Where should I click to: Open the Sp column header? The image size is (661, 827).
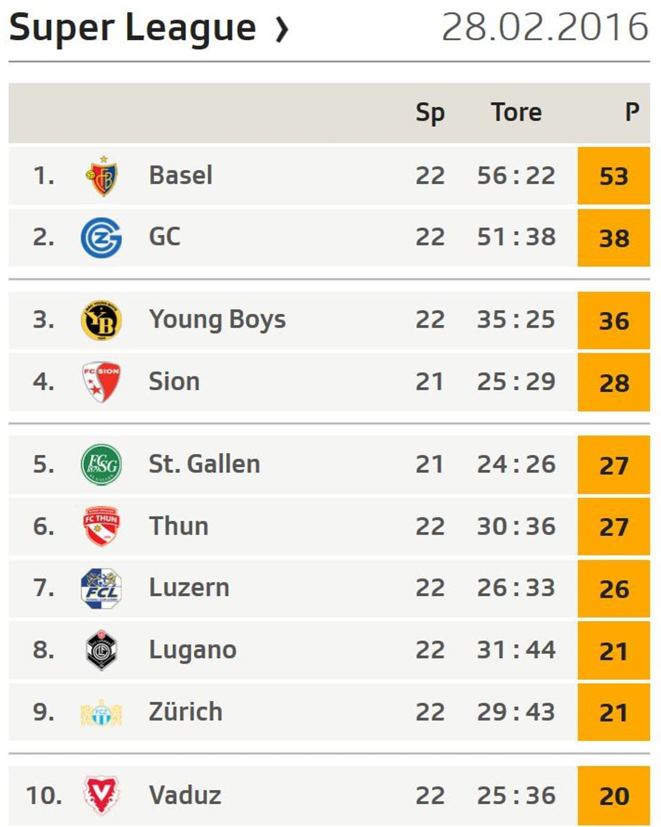(430, 111)
